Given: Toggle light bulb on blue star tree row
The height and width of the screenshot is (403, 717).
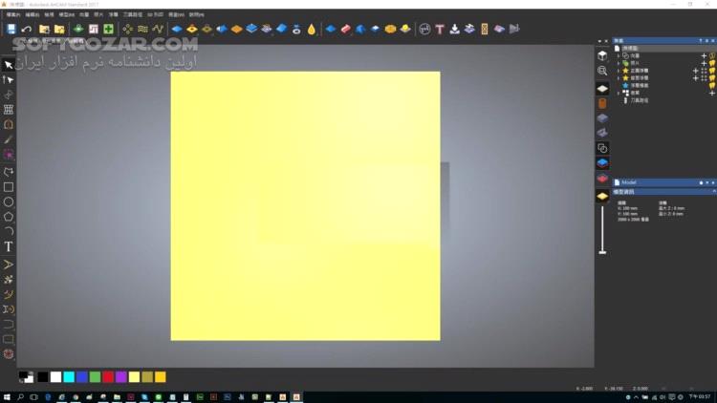Looking at the screenshot, I should click(712, 85).
